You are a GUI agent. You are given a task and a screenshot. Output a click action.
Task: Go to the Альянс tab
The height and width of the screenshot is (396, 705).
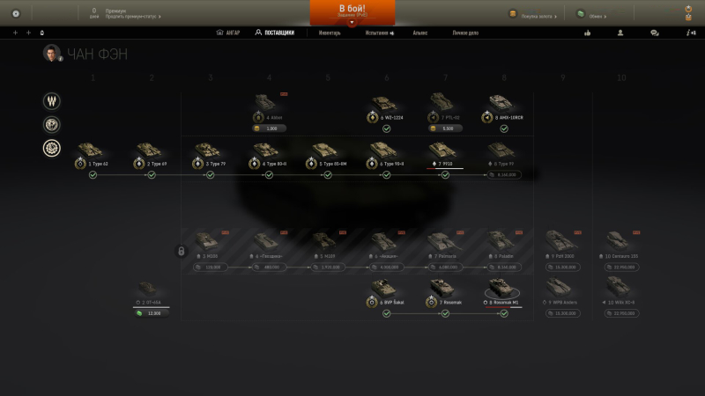(420, 33)
